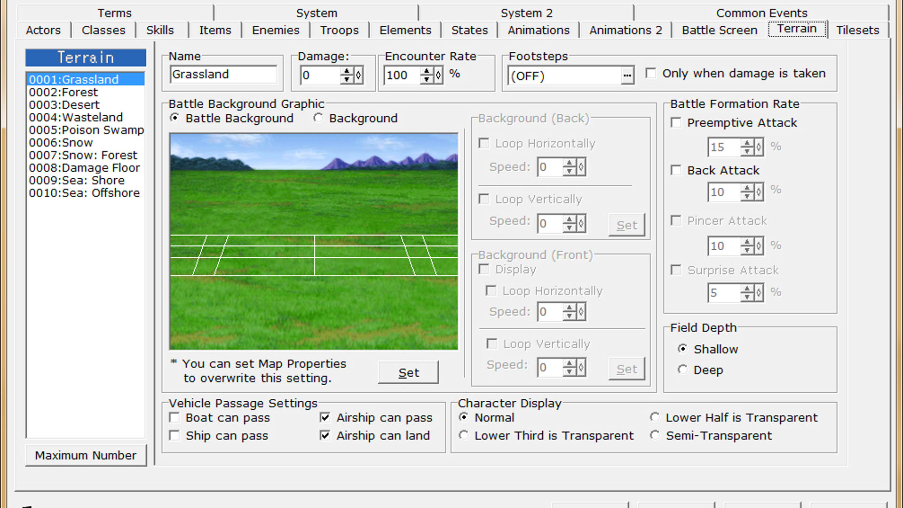The image size is (903, 508).
Task: Click the Damage value spinner arrows
Action: (x=347, y=75)
